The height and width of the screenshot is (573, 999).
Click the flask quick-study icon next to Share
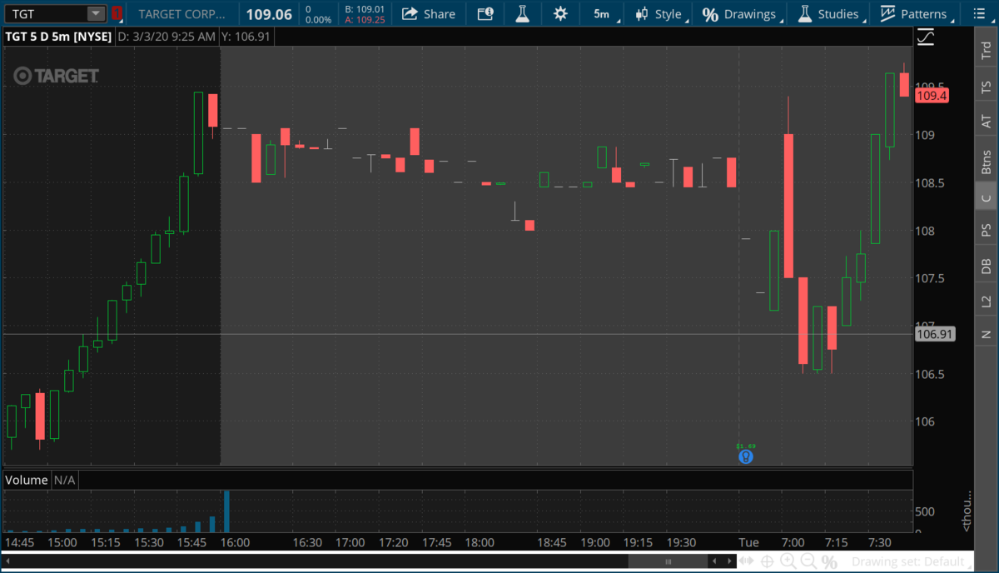(x=522, y=13)
